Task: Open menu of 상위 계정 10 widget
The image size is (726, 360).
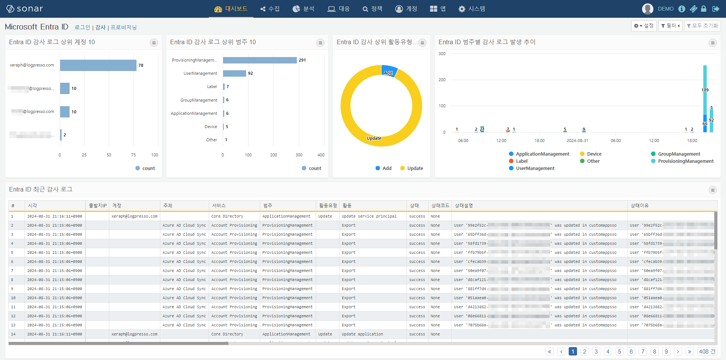Action: tap(154, 43)
